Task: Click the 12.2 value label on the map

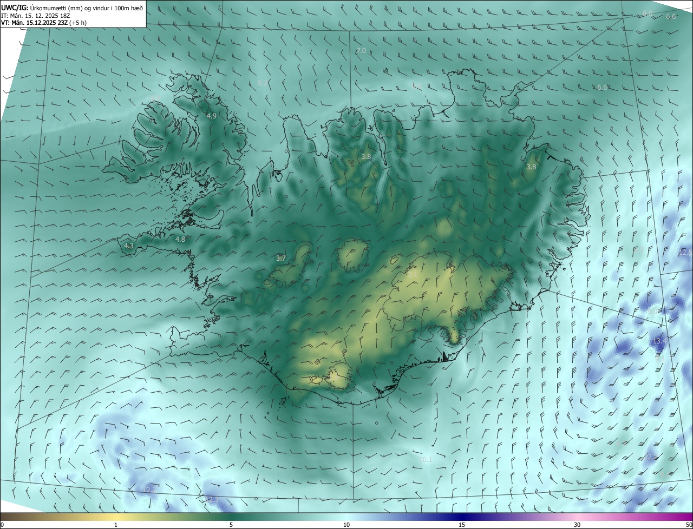Action: [149, 490]
